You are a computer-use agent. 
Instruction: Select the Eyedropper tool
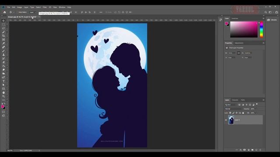3,43
